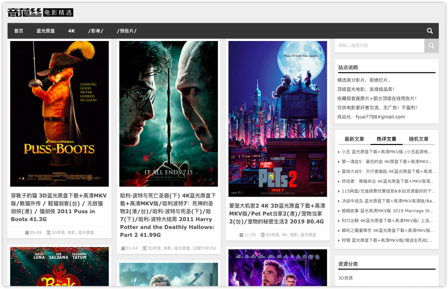This screenshot has height=289, width=448.
Task: Click 蓝光原盘 tag under Puss in Boots post
Action: (x=86, y=233)
